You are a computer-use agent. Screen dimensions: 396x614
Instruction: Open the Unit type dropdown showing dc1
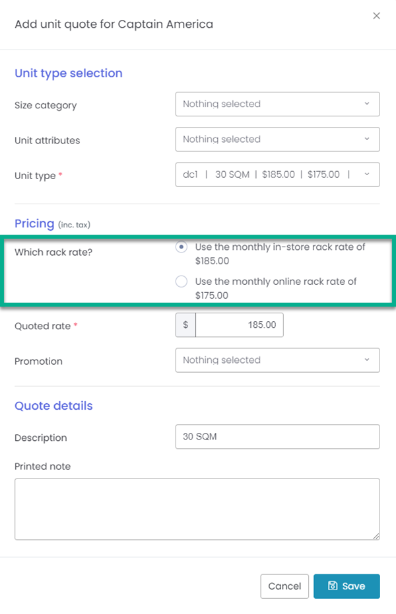[x=277, y=174]
